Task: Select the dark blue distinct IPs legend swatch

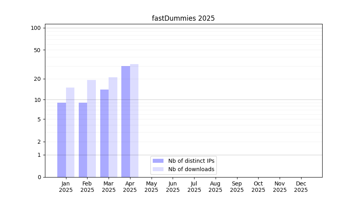Action: (158, 161)
